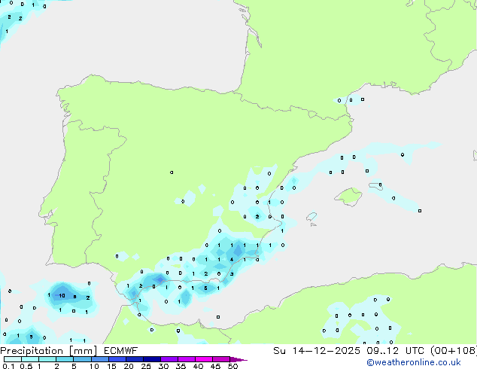The width and height of the screenshot is (477, 369).
Task: Click the "ECMWF" model label
Action: click(121, 351)
